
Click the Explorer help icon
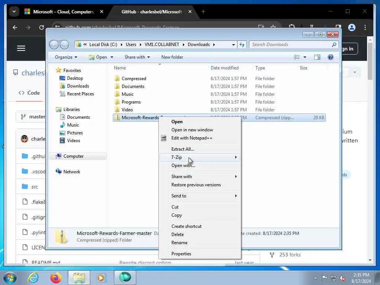tap(331, 57)
